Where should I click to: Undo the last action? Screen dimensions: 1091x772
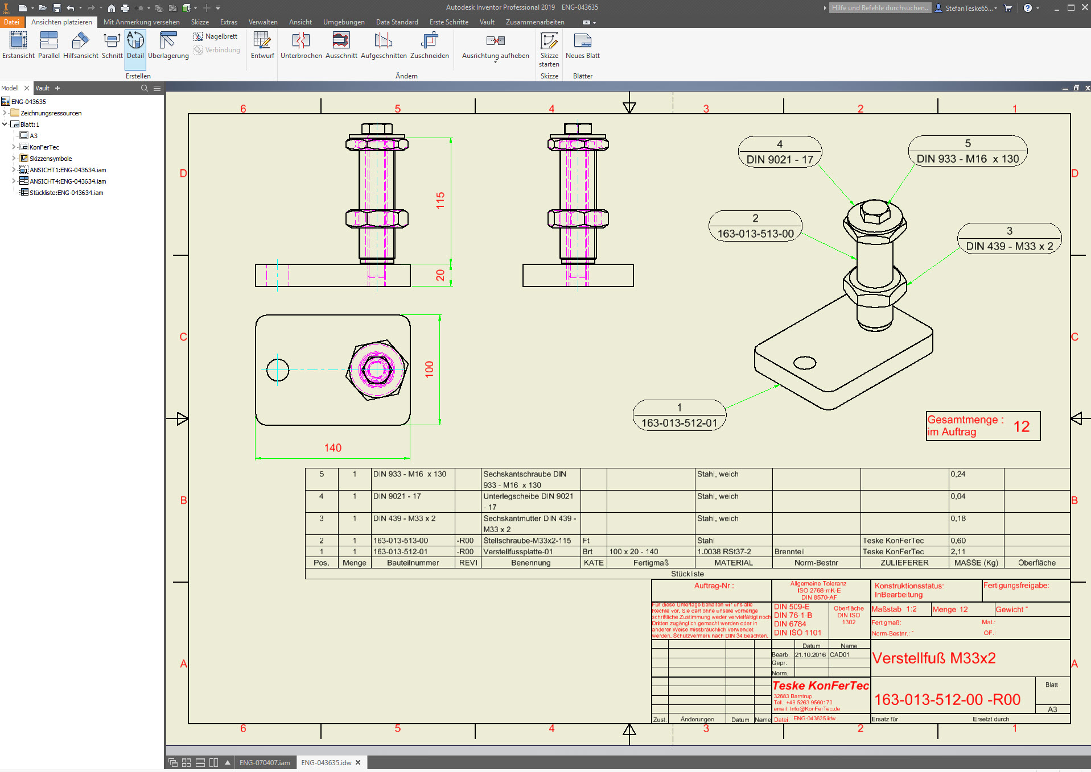(71, 8)
